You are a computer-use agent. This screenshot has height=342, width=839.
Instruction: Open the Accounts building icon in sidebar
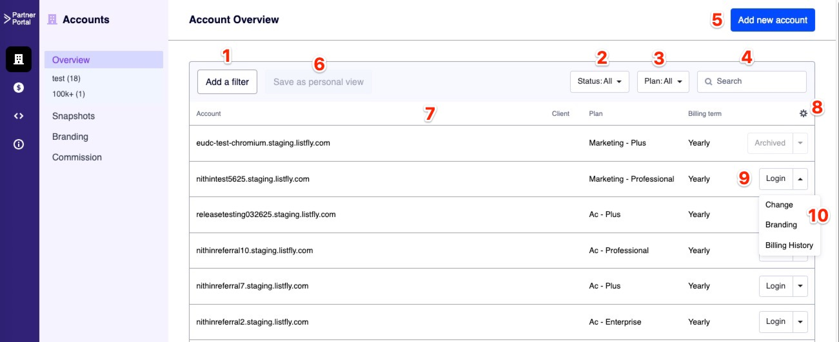[19, 59]
